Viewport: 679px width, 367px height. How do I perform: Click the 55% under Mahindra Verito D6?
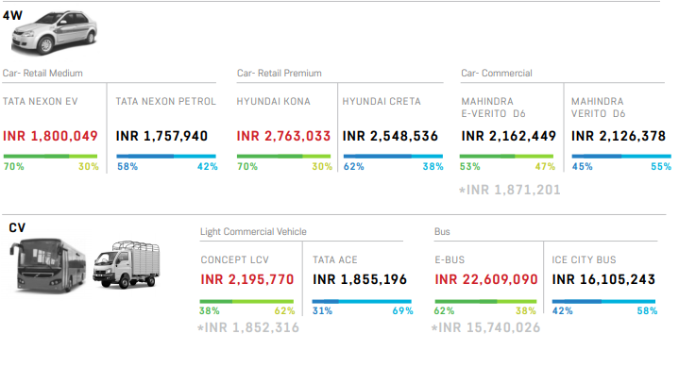pos(661,167)
